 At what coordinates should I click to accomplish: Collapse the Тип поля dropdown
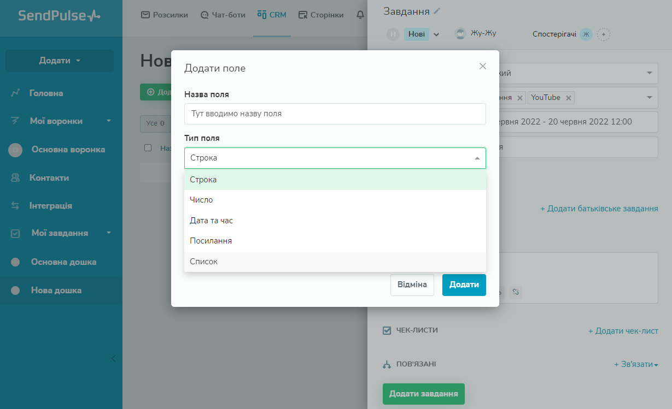click(x=477, y=158)
